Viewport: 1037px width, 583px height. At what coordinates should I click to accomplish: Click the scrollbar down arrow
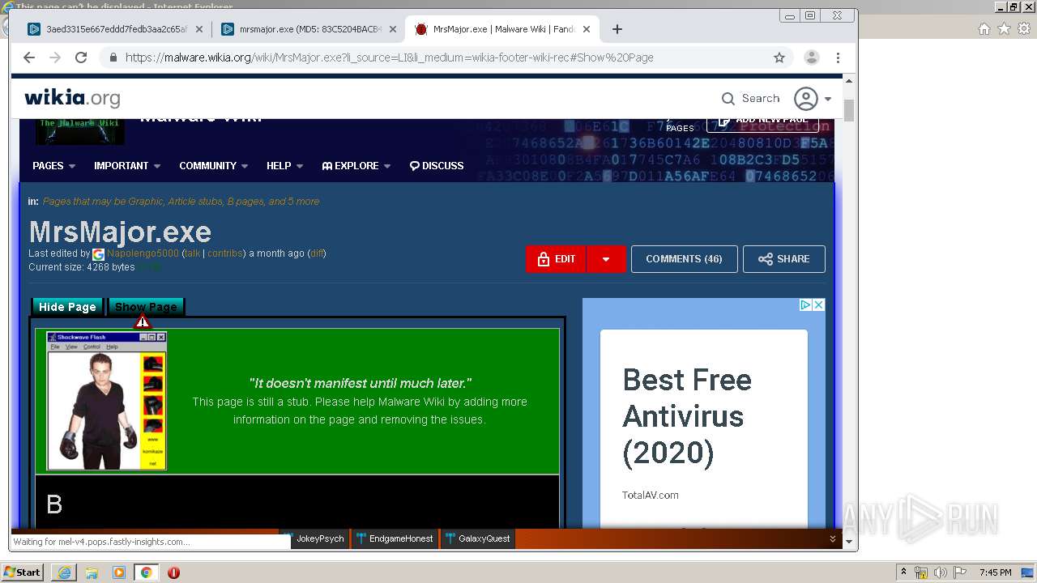(x=849, y=541)
